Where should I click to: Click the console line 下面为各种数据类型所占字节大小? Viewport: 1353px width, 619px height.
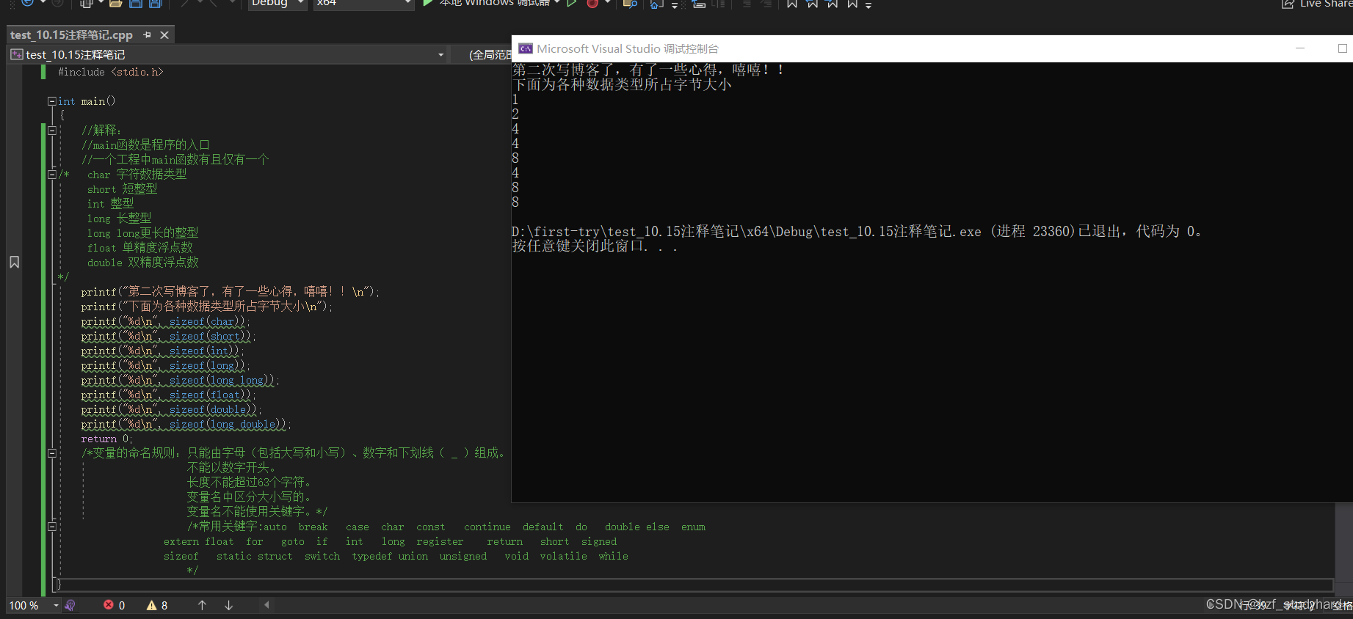(622, 84)
